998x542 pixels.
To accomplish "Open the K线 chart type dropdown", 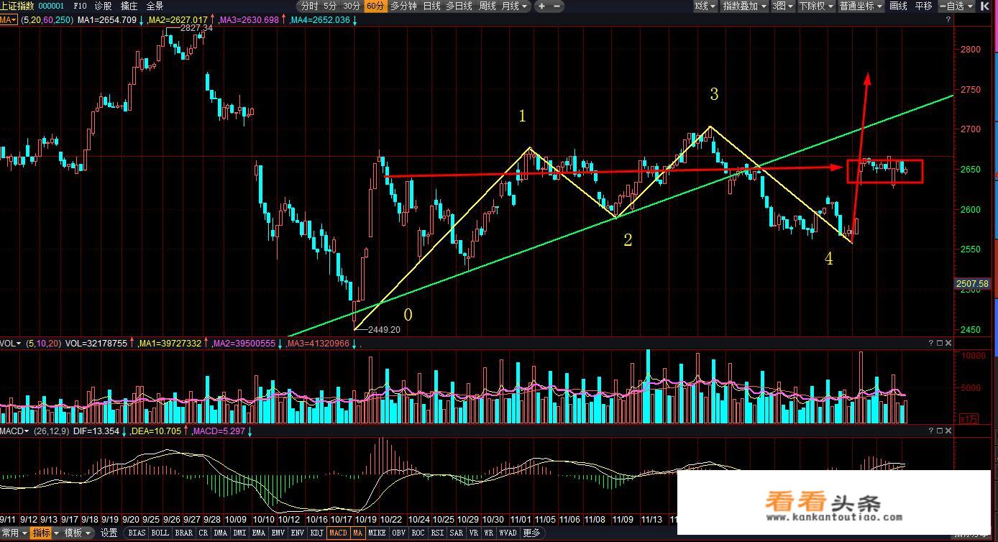I will [705, 6].
